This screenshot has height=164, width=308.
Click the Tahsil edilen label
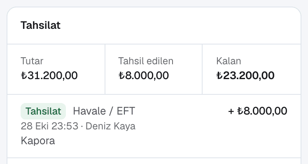(146, 61)
